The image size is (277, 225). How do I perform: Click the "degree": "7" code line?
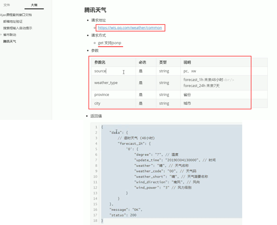tap(156, 155)
